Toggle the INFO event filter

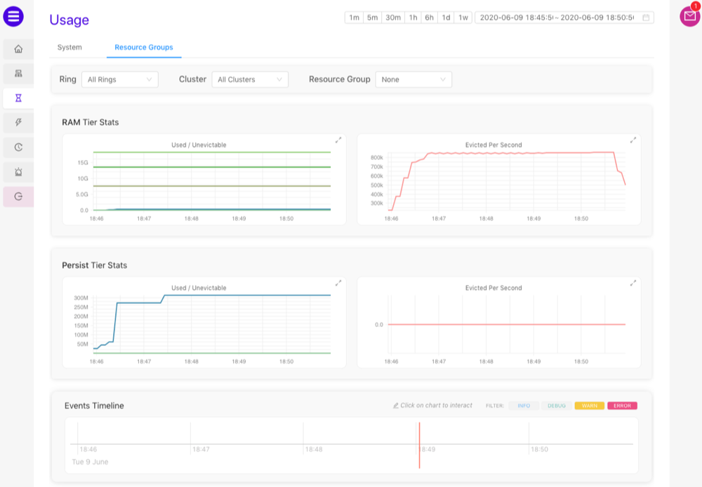(x=524, y=406)
